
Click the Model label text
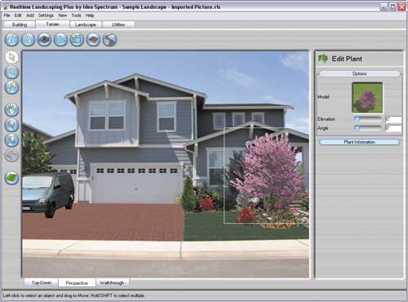[323, 97]
